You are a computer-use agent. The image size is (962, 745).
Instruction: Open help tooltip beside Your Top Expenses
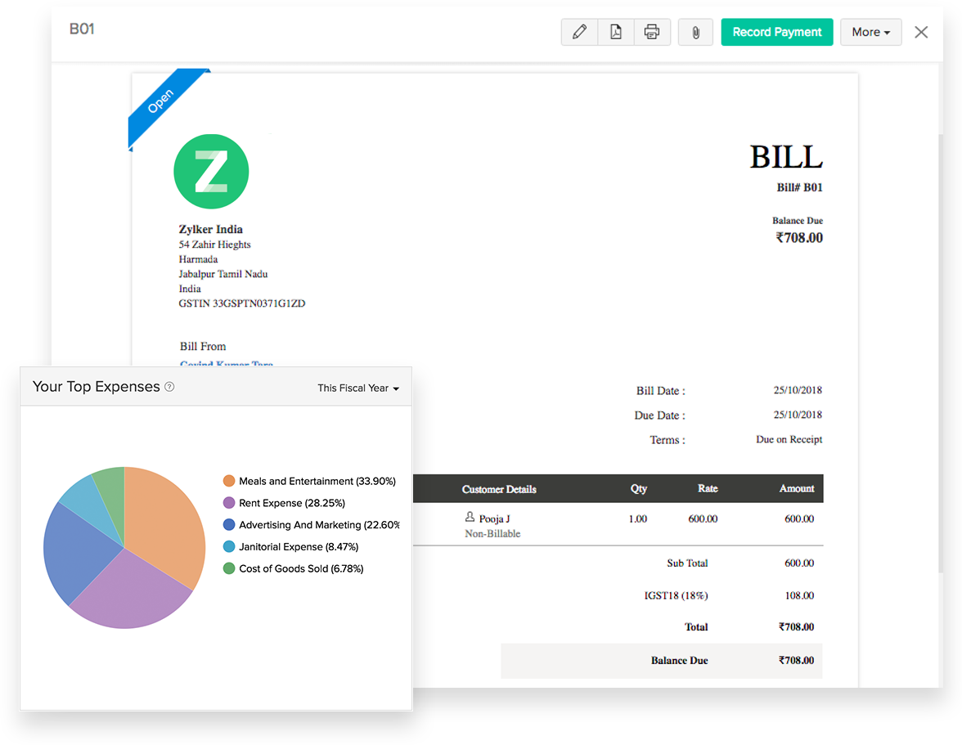tap(169, 386)
